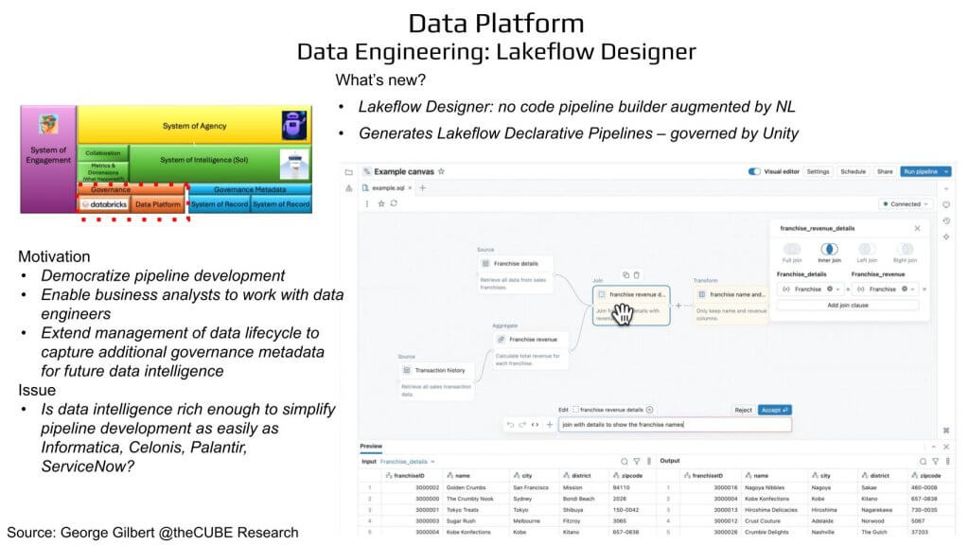Click the assistant sparkle icon in right sidebar
Screen dimensions: 969x545
tap(946, 237)
